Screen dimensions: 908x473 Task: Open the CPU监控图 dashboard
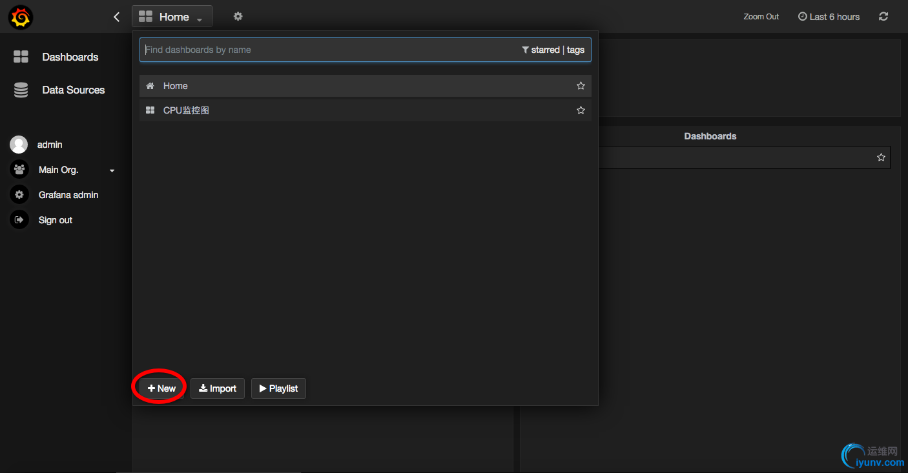[366, 110]
